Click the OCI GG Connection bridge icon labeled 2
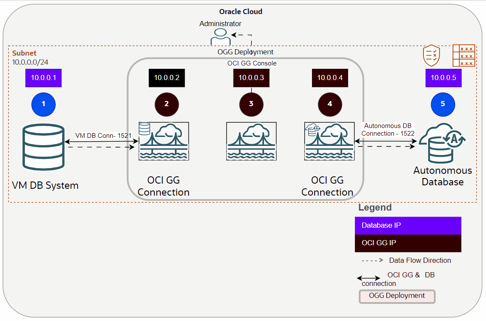486x321 pixels. coord(164,141)
